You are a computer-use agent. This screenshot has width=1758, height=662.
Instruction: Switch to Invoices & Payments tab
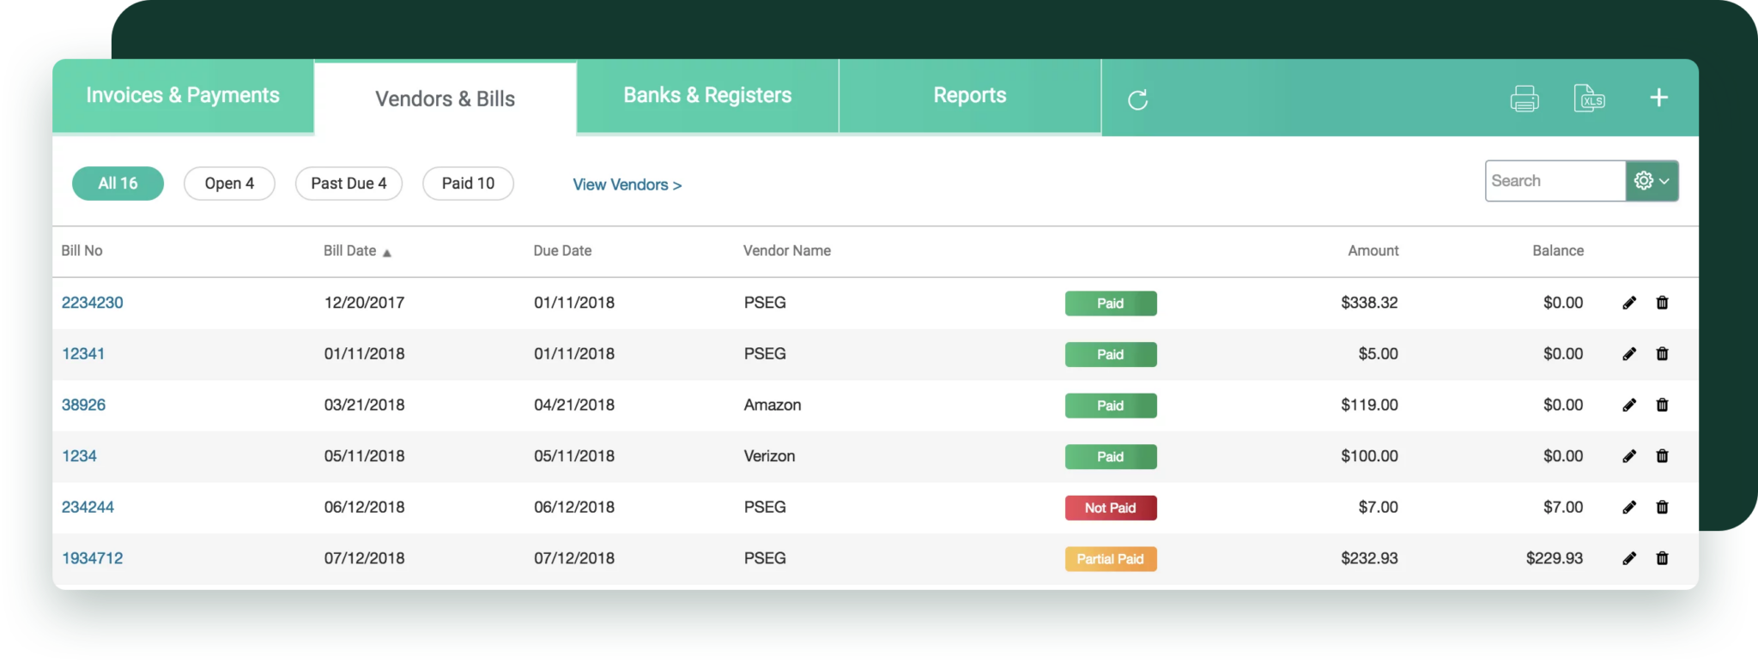coord(183,96)
